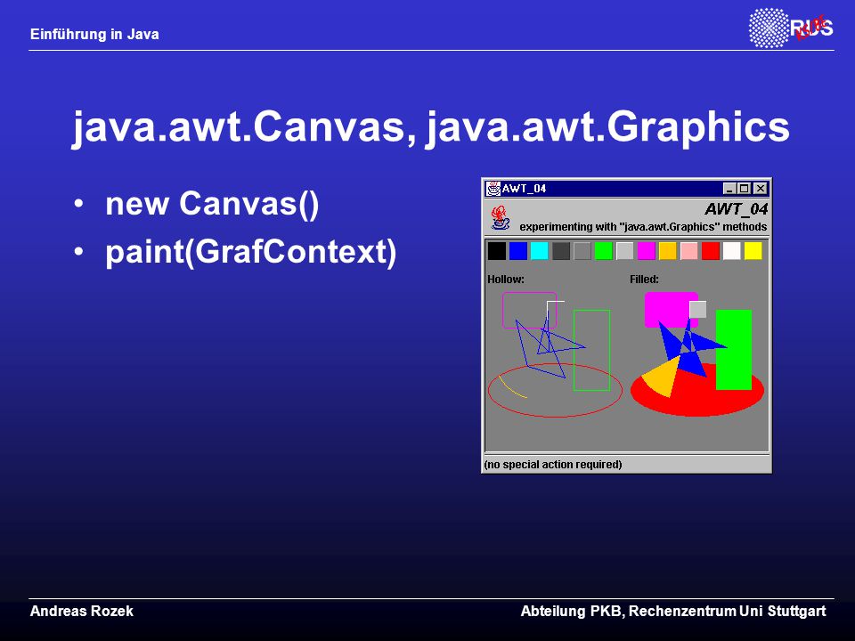Image resolution: width=855 pixels, height=641 pixels.
Task: Select the black color swatch
Action: pos(496,251)
